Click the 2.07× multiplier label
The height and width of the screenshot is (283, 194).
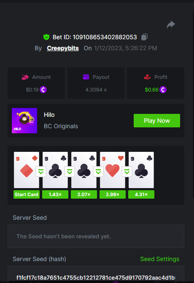pos(84,194)
